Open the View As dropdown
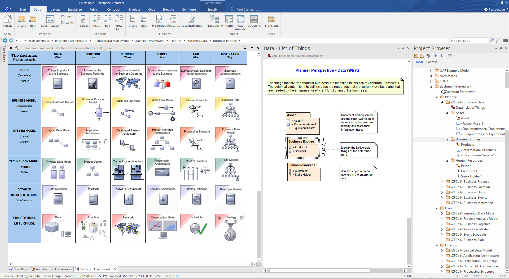Viewport: 509px width, 279px height. (x=119, y=22)
